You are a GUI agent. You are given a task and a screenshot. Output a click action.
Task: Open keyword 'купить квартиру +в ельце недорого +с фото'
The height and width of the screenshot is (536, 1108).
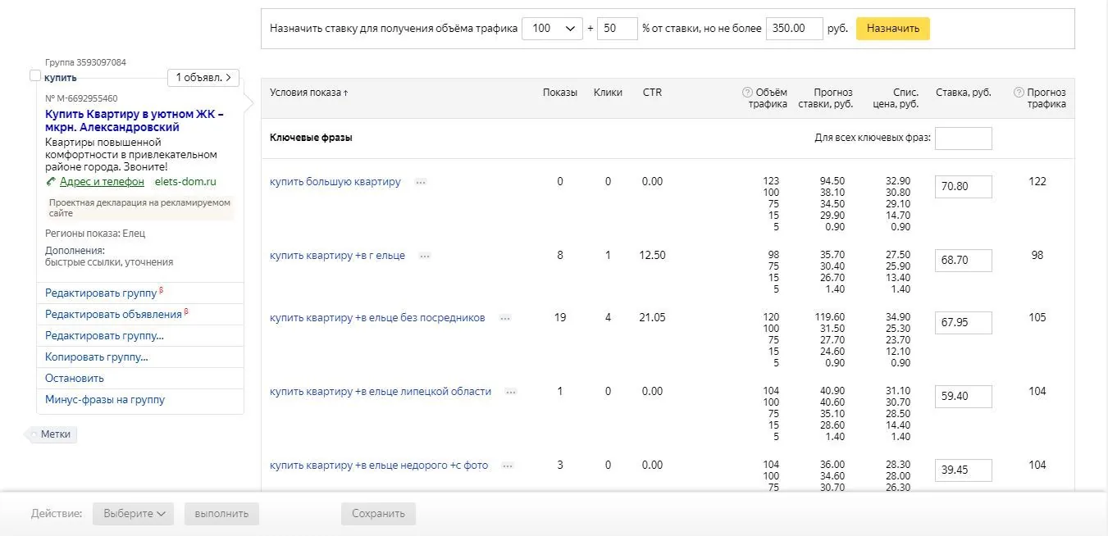(x=379, y=466)
